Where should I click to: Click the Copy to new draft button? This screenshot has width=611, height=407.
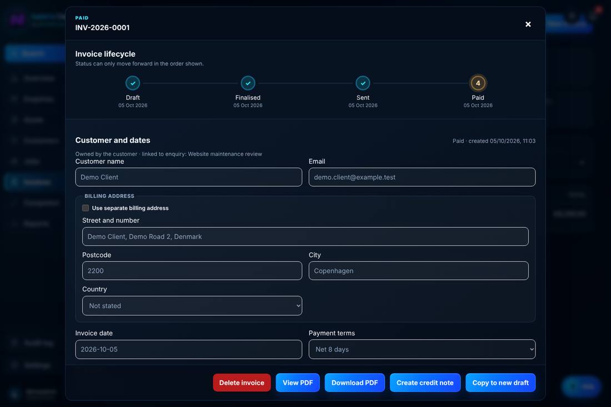pyautogui.click(x=500, y=383)
